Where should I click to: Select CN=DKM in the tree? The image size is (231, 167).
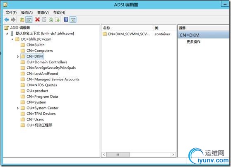tap(35, 56)
